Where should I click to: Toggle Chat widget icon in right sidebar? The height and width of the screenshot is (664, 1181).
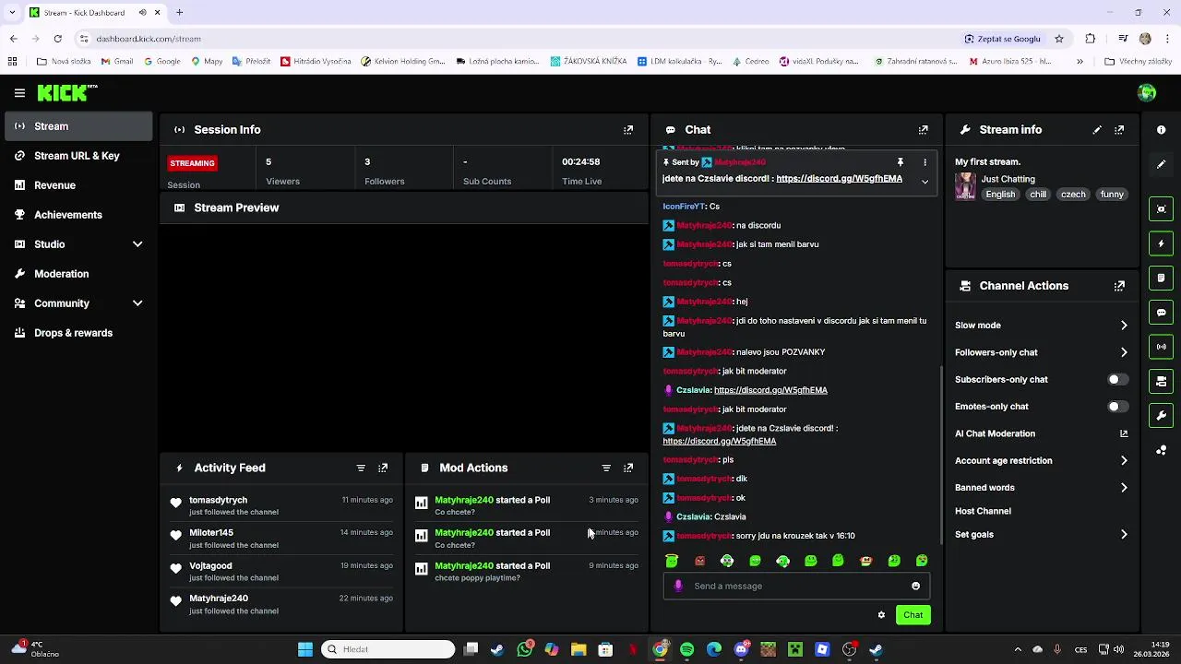pos(1161,313)
